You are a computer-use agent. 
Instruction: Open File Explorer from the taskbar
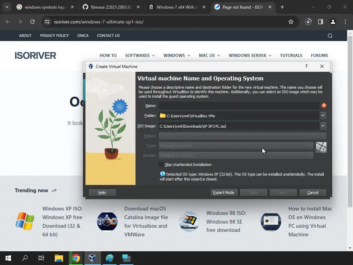point(59,258)
